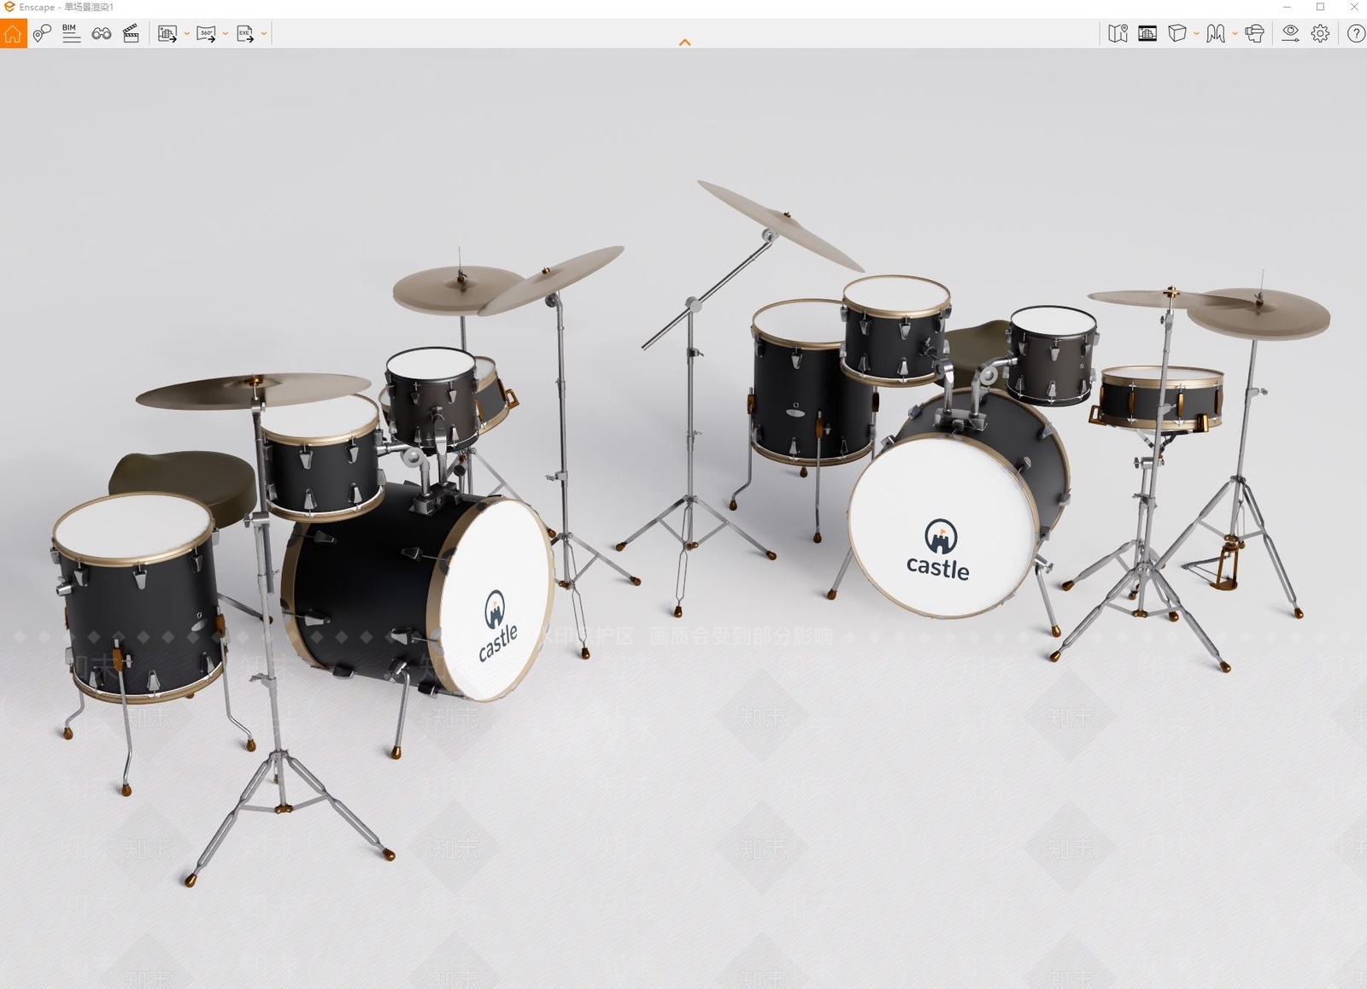
Task: Maximize the Enscape window
Action: coord(1320,7)
